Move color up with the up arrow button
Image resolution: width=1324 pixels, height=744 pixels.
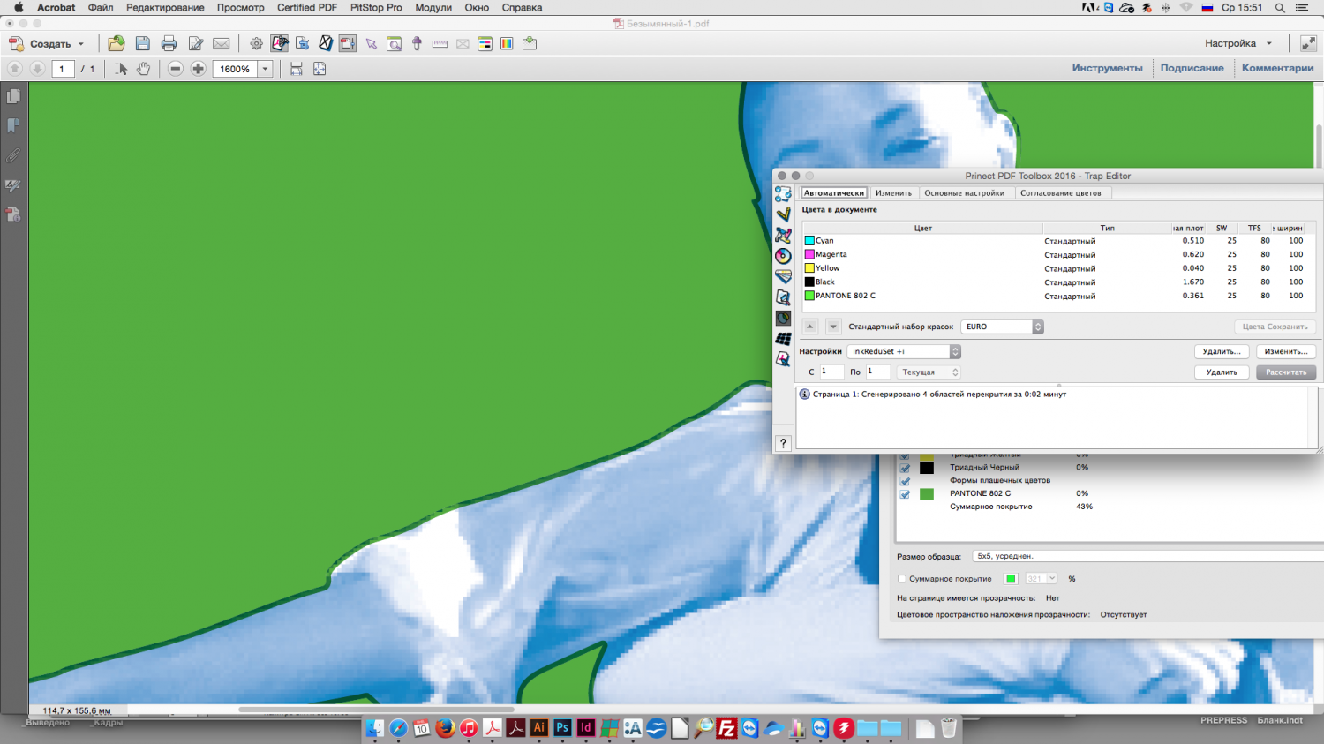pyautogui.click(x=809, y=327)
